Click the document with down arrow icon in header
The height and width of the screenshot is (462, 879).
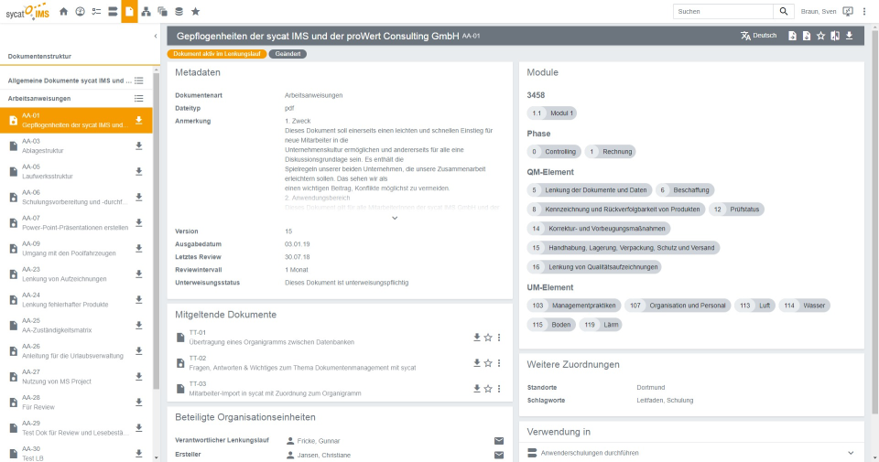[807, 36]
